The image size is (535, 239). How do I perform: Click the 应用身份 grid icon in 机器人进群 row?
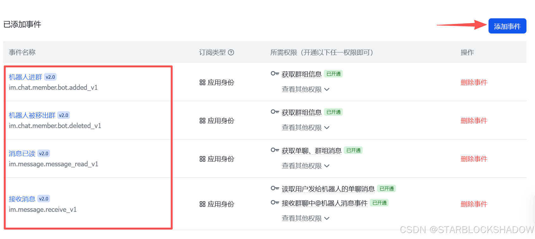202,82
